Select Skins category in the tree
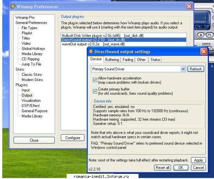The image size is (214, 179). [x=20, y=69]
